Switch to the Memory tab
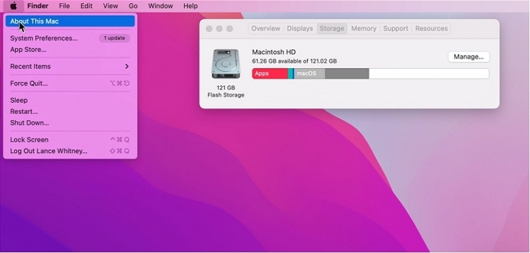The width and height of the screenshot is (530, 253). click(x=364, y=28)
